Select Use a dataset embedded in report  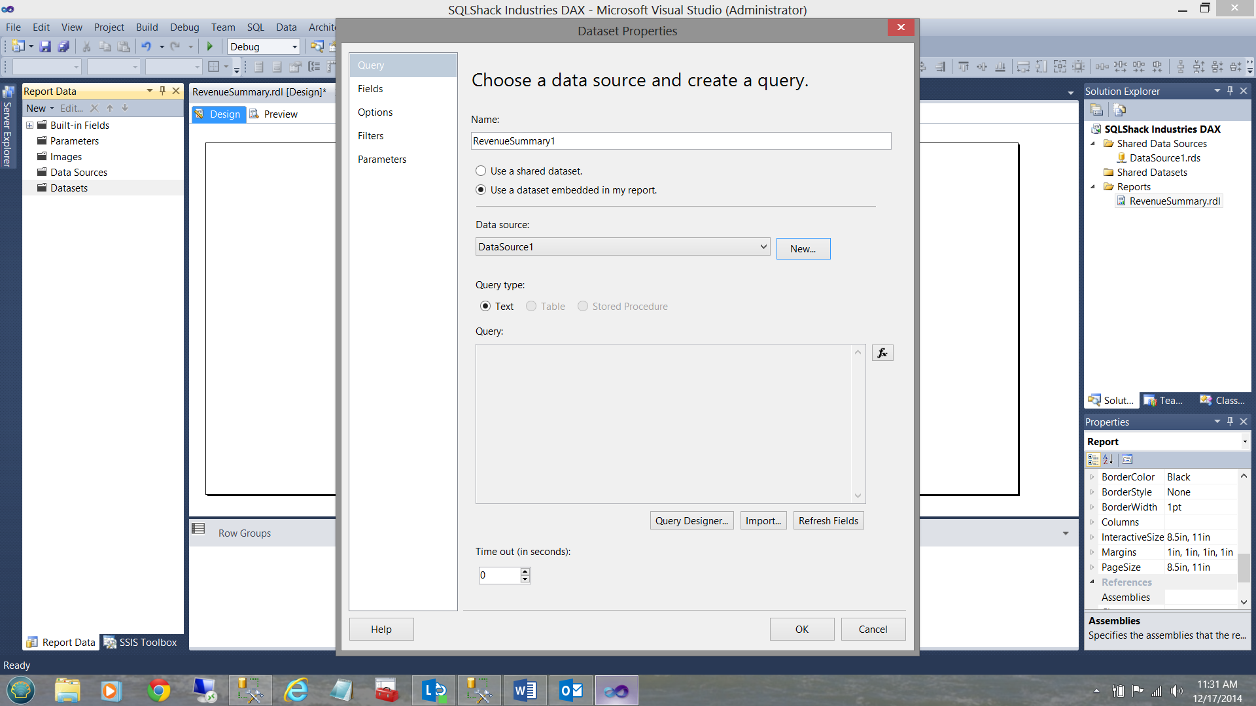pyautogui.click(x=481, y=190)
